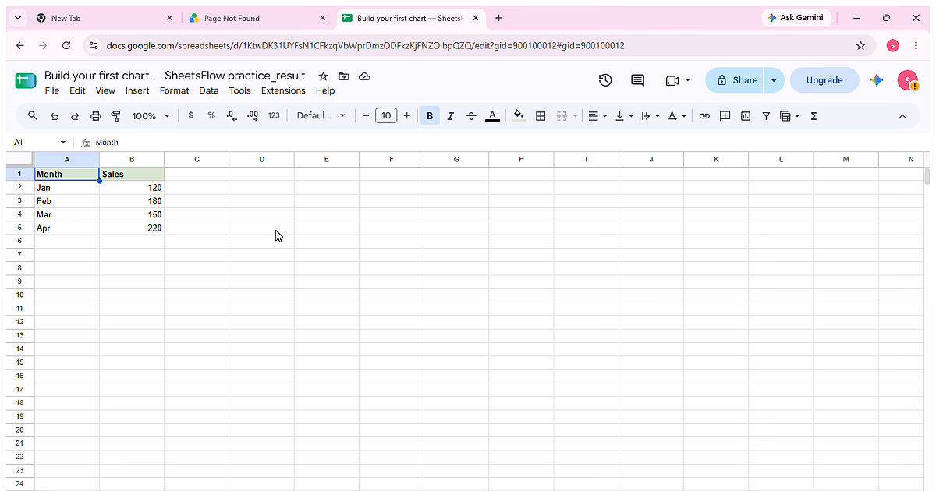Open the functions sigma menu
Viewport: 936px width, 491px height.
click(814, 115)
